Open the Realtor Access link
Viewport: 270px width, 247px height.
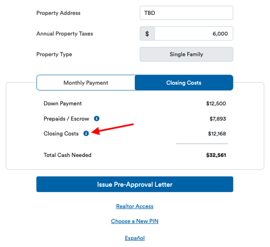135,206
